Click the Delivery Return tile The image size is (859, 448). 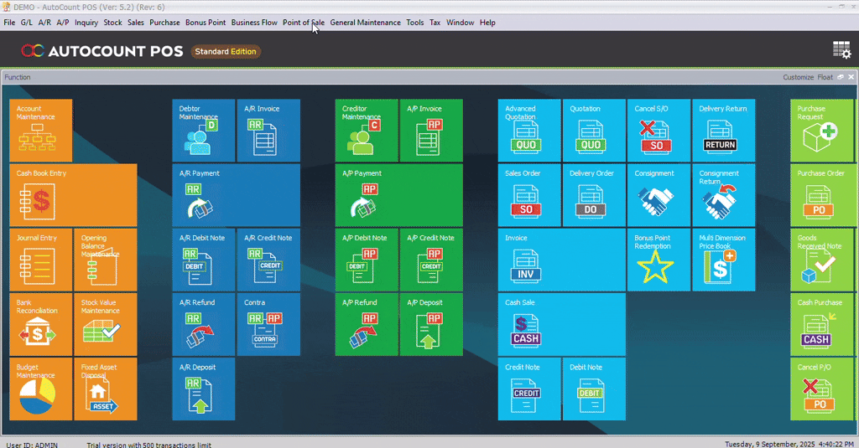point(723,130)
